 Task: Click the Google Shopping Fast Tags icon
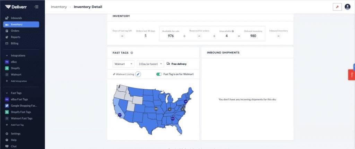[7, 106]
